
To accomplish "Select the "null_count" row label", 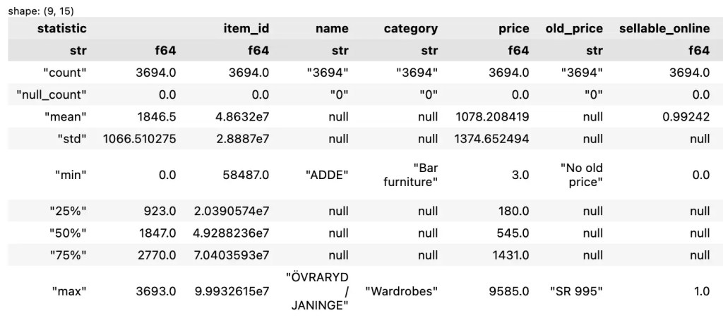I will click(52, 94).
